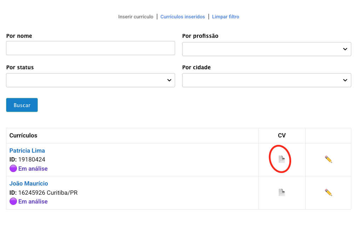Screen dimensions: 358x241
Task: Open the João Maurício name link
Action: click(29, 183)
